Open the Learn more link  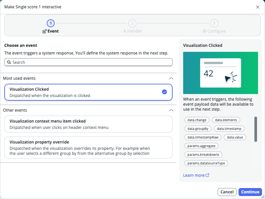pyautogui.click(x=194, y=175)
